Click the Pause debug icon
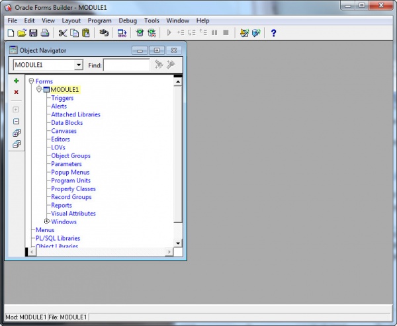 click(x=214, y=32)
